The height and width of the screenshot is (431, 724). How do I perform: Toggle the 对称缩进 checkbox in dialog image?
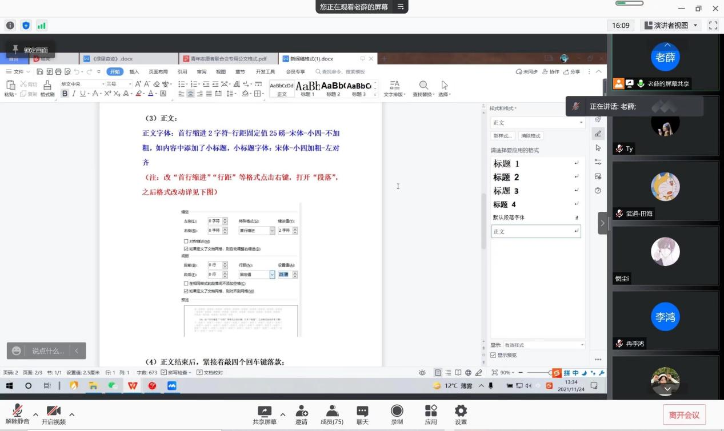[186, 241]
